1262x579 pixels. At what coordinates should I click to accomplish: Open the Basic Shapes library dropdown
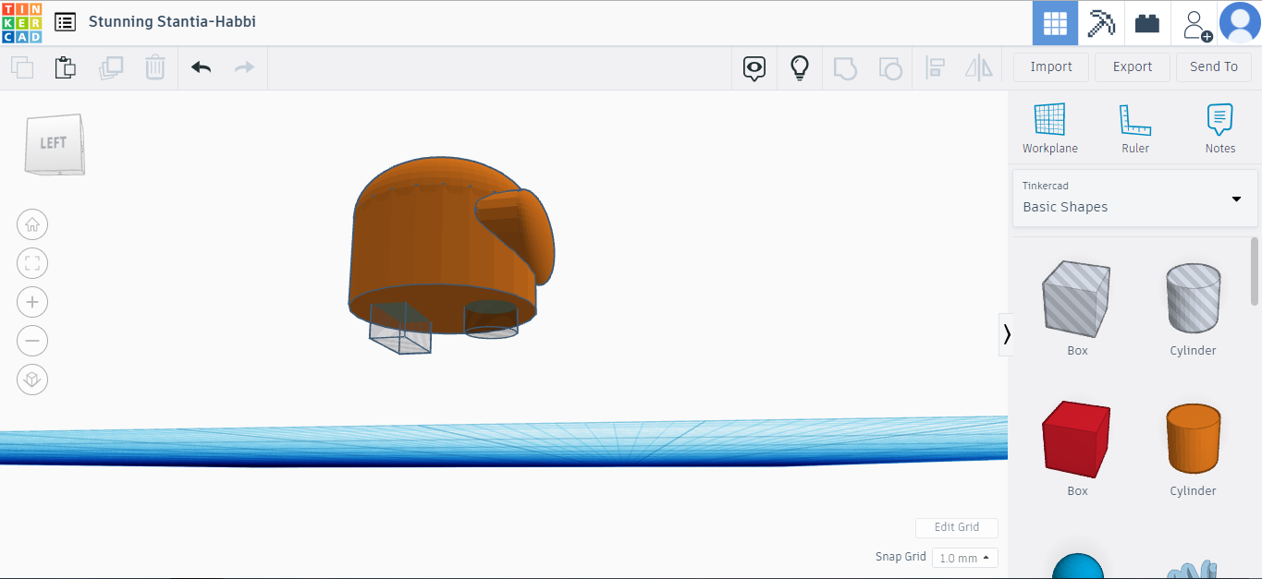click(1135, 198)
